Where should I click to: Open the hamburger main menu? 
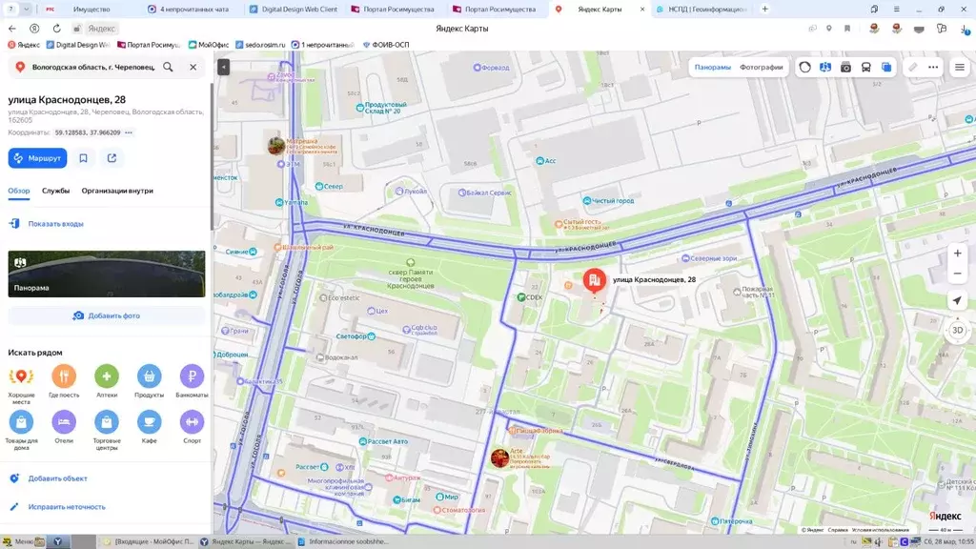click(x=959, y=68)
